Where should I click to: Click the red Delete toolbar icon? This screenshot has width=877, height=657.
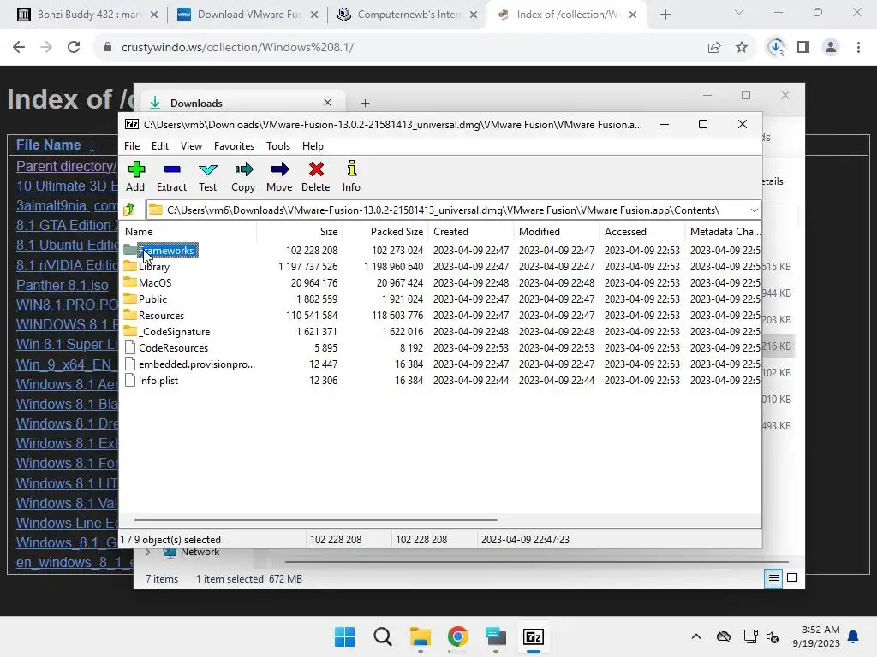(x=316, y=169)
